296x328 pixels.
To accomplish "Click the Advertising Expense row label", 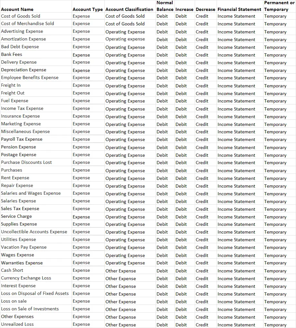I will pos(22,31).
